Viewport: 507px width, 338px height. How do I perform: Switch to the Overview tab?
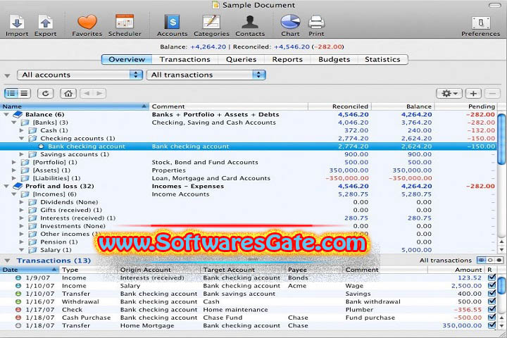pyautogui.click(x=127, y=60)
